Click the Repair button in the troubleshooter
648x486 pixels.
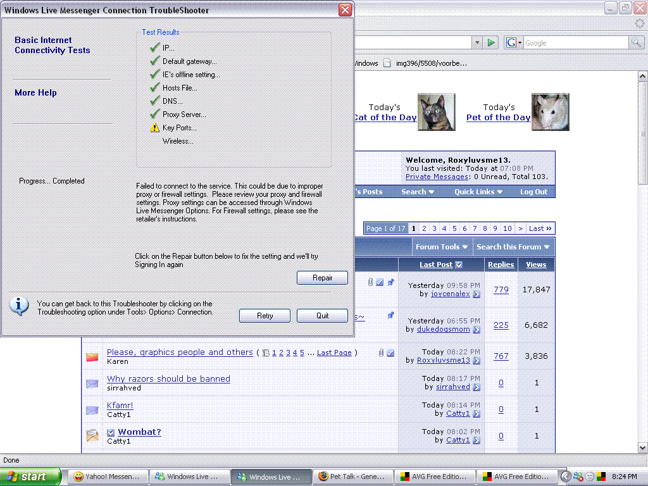(322, 278)
